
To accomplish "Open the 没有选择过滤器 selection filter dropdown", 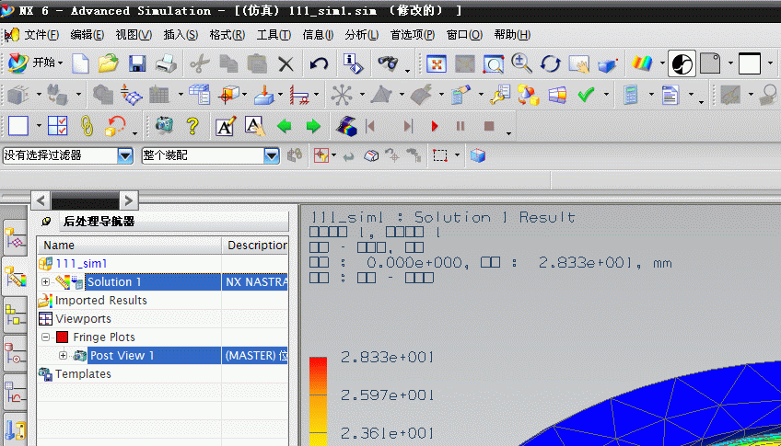I will point(125,155).
